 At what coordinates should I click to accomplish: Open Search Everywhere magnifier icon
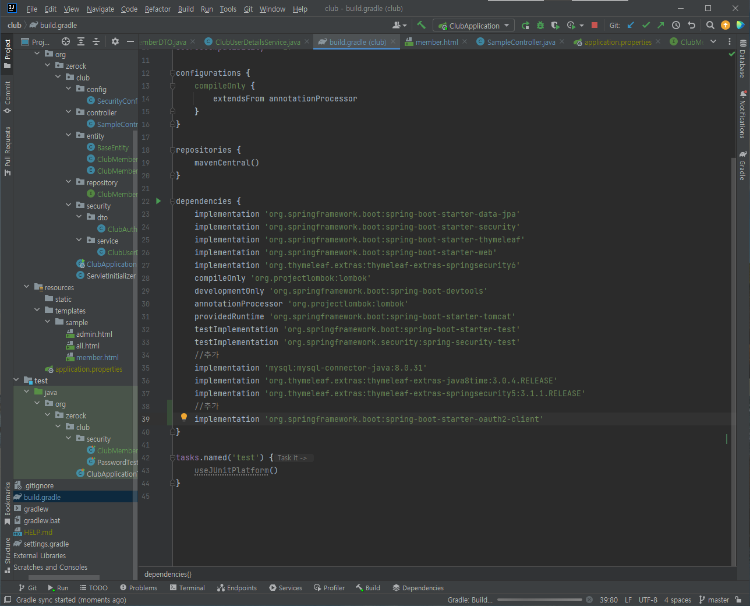710,25
